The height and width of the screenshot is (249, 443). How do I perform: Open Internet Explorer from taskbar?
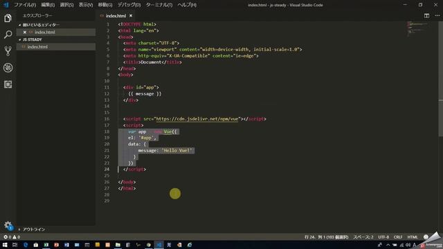point(190,245)
